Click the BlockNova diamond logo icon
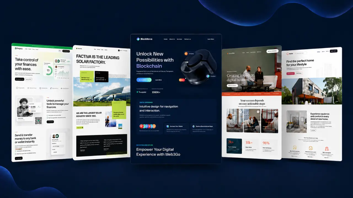This screenshot has width=353, height=198. (138, 39)
